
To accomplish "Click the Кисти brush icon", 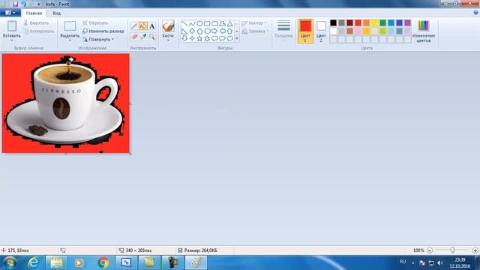I will (168, 26).
